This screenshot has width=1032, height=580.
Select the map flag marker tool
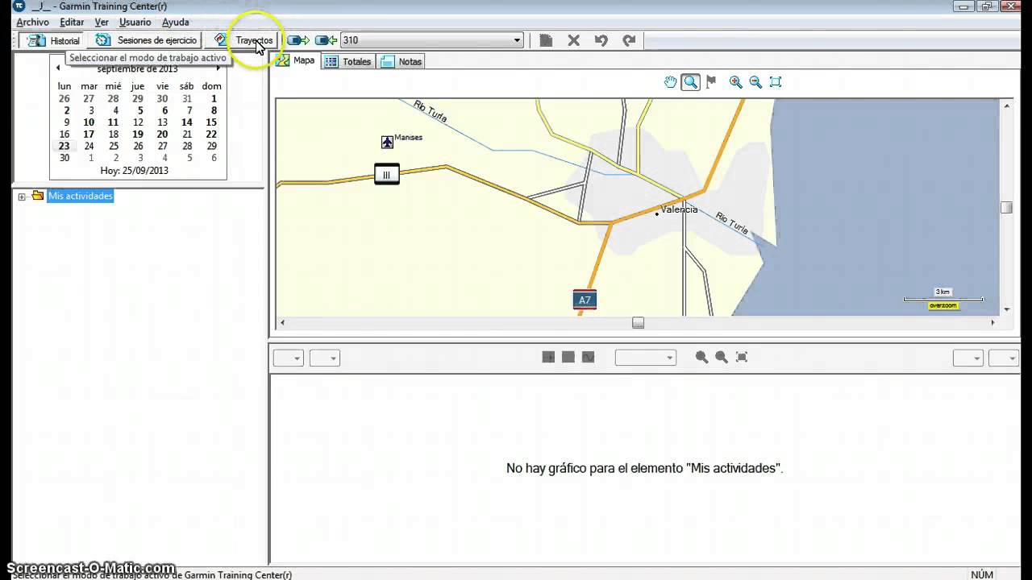coord(711,82)
